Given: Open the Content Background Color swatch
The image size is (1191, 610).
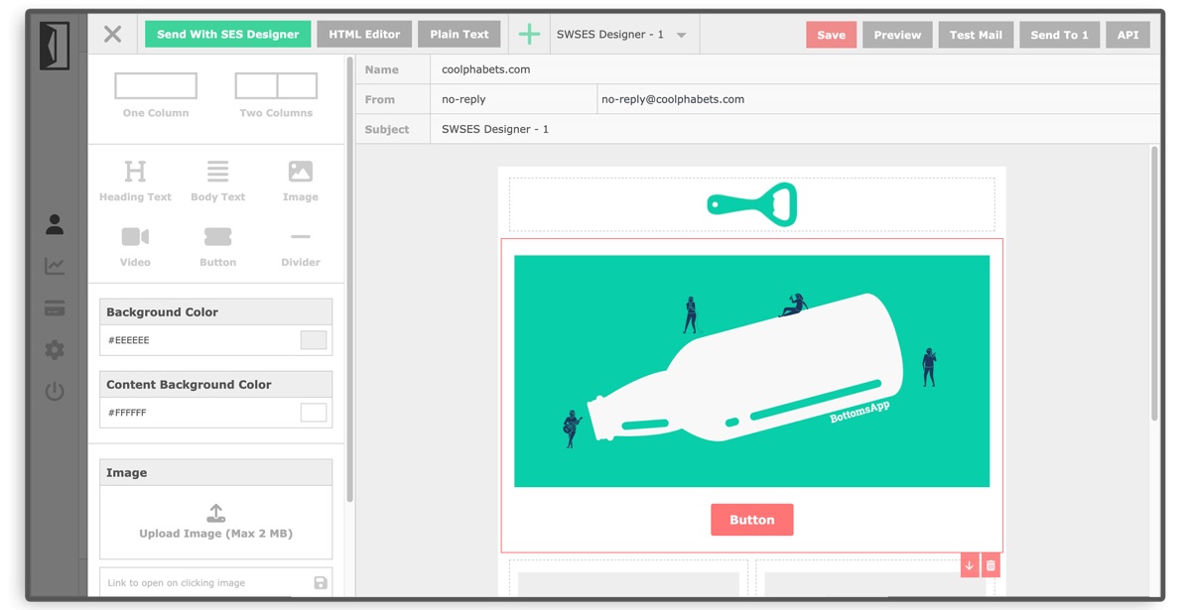Looking at the screenshot, I should tap(314, 413).
